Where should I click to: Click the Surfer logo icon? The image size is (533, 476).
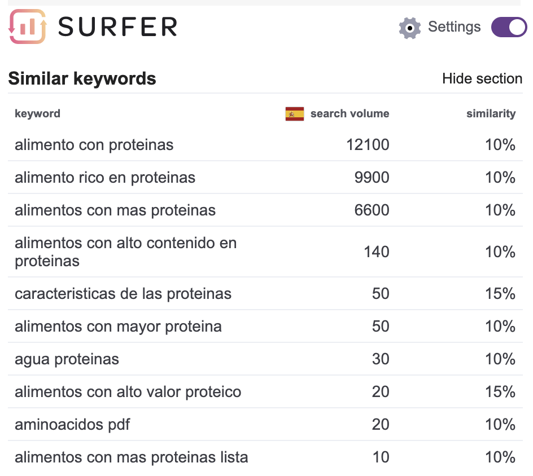(28, 27)
